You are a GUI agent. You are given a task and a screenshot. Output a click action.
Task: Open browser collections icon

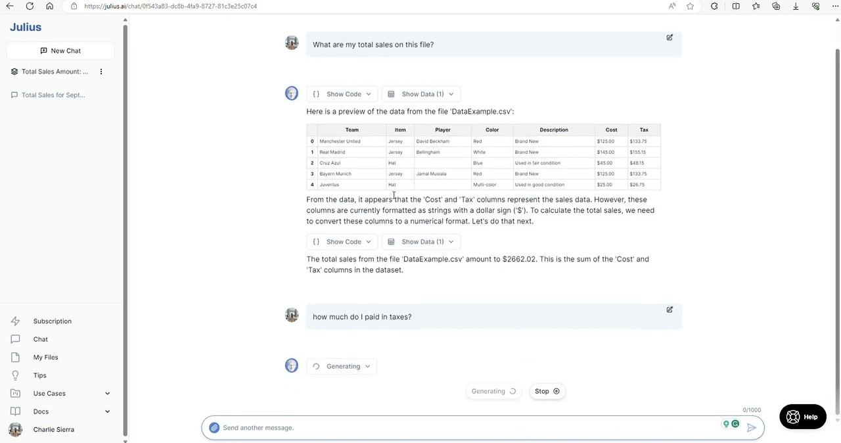776,6
